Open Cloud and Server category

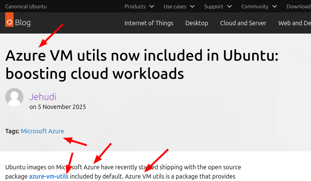click(x=243, y=23)
